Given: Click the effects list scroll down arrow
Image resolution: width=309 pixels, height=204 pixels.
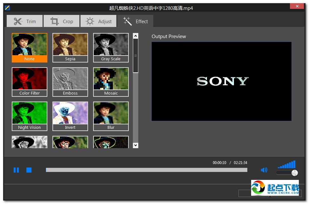Looking at the screenshot, I should coord(135,145).
